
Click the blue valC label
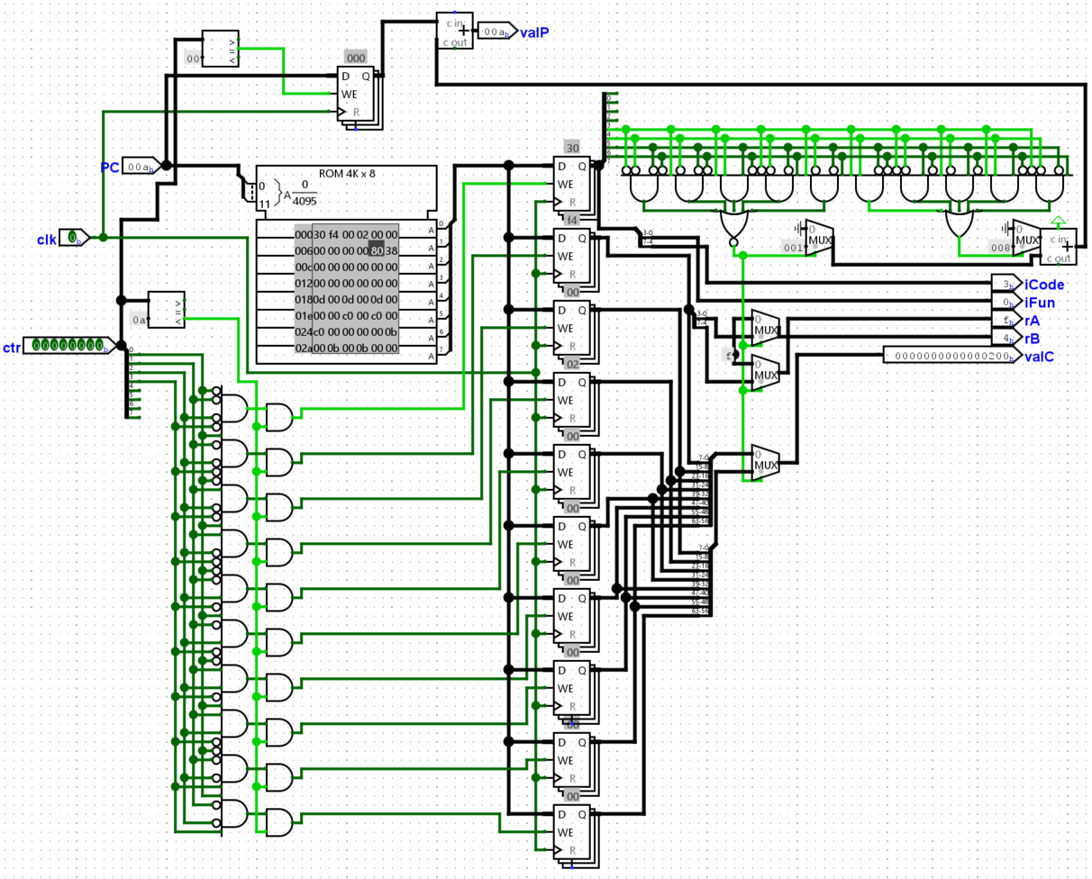click(1039, 357)
